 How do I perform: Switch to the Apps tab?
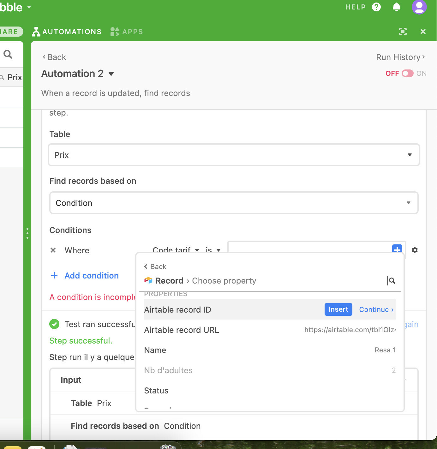click(127, 32)
